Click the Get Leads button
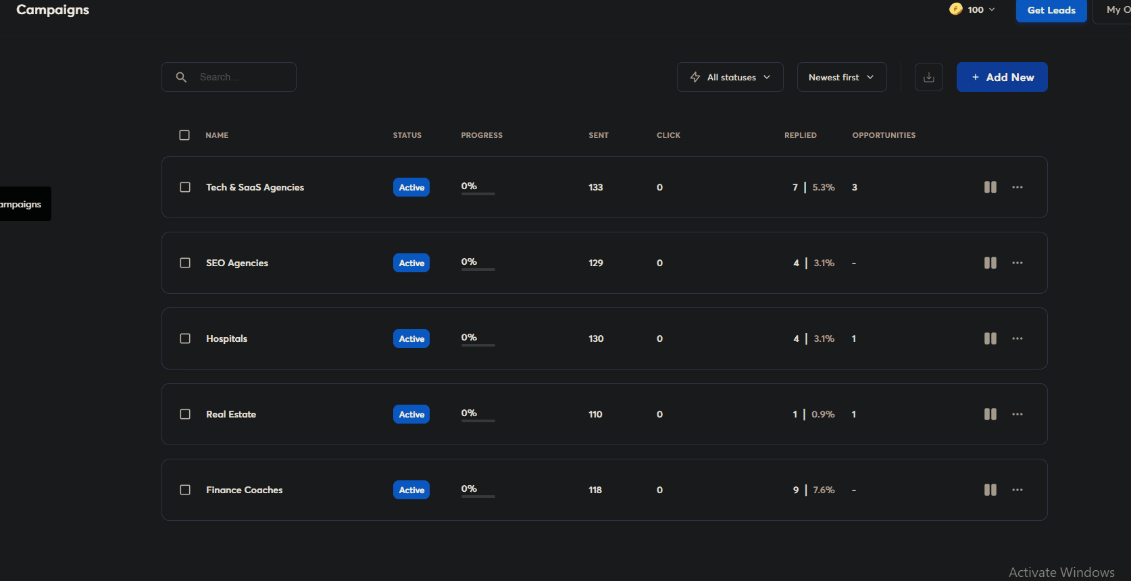This screenshot has width=1131, height=581. [x=1051, y=10]
